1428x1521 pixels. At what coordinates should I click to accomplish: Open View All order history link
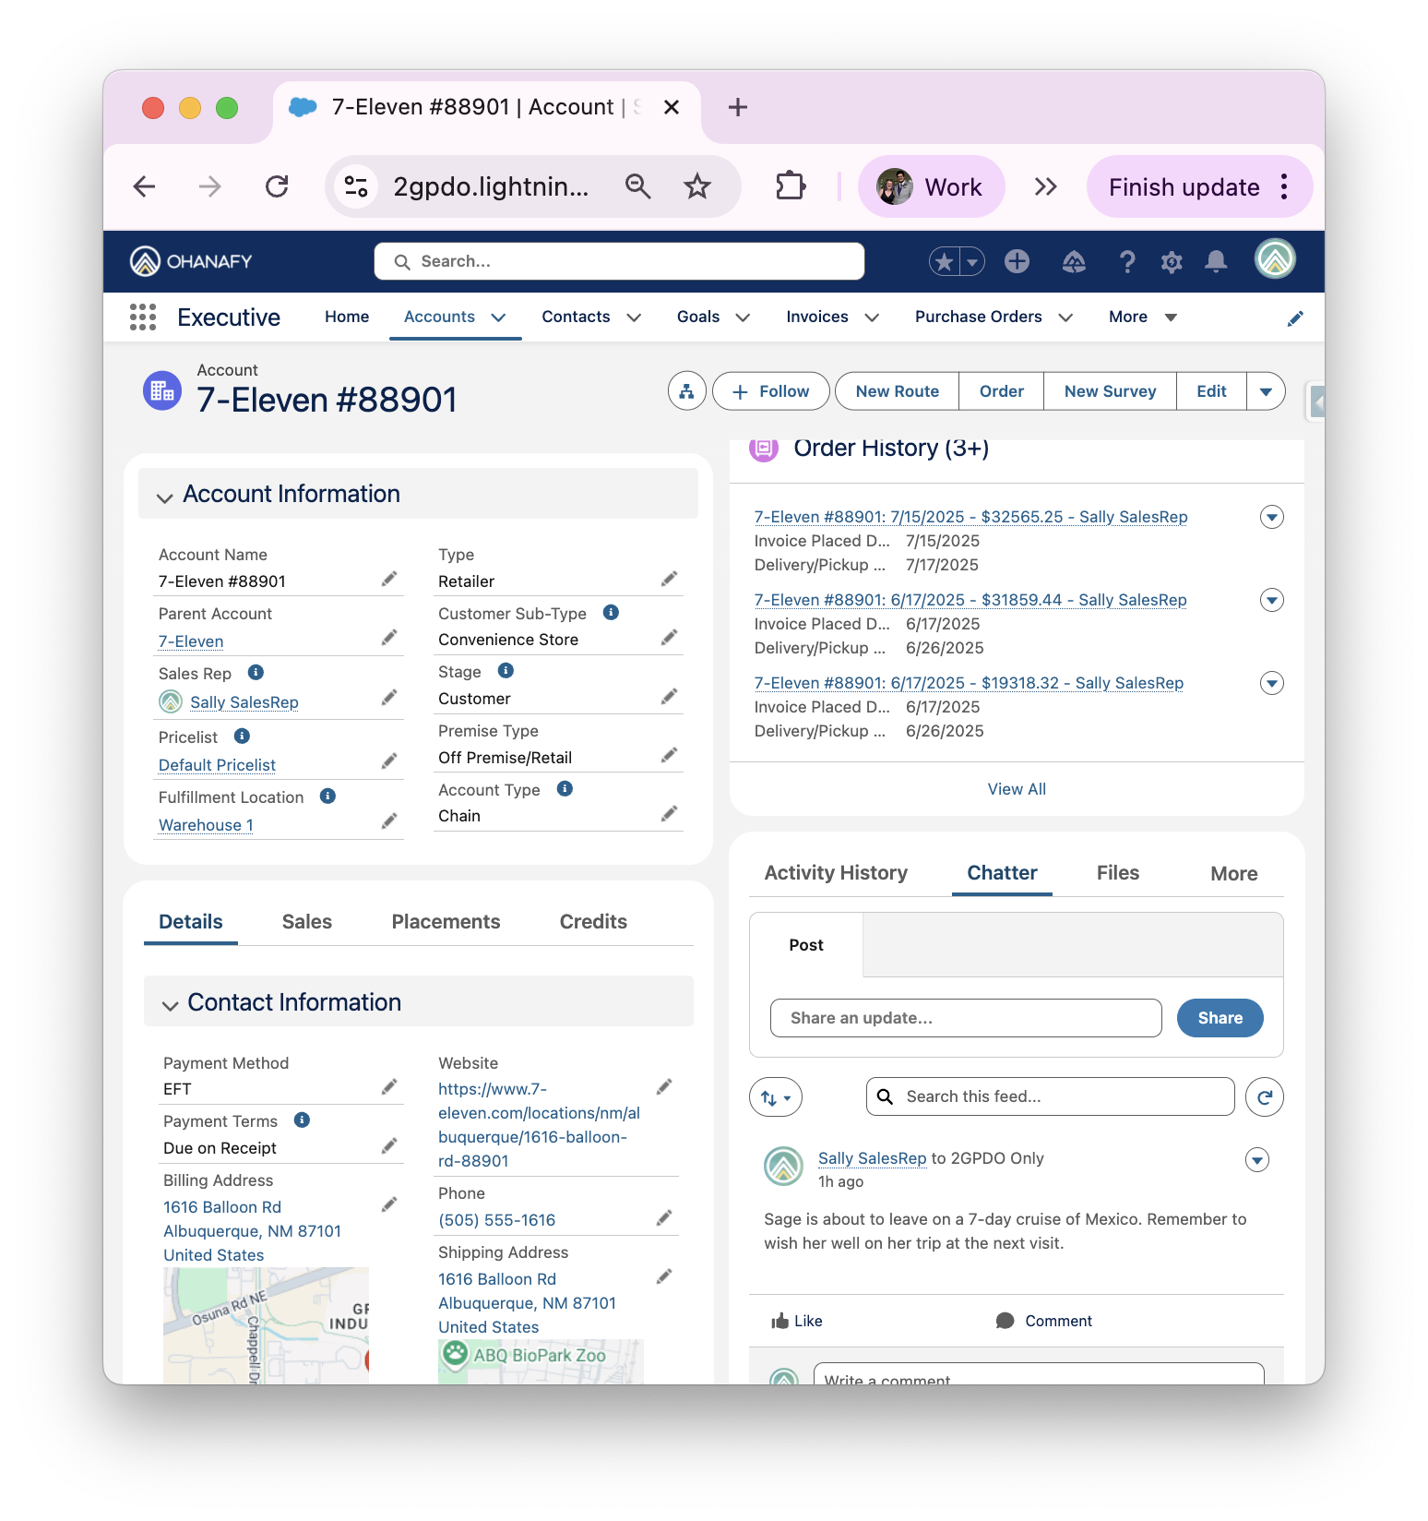[x=1017, y=789]
